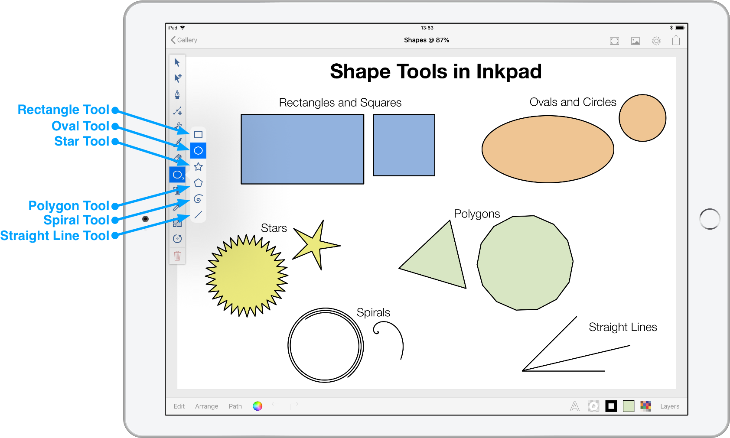Open the Settings gear menu
This screenshot has height=438, width=730.
pyautogui.click(x=656, y=40)
